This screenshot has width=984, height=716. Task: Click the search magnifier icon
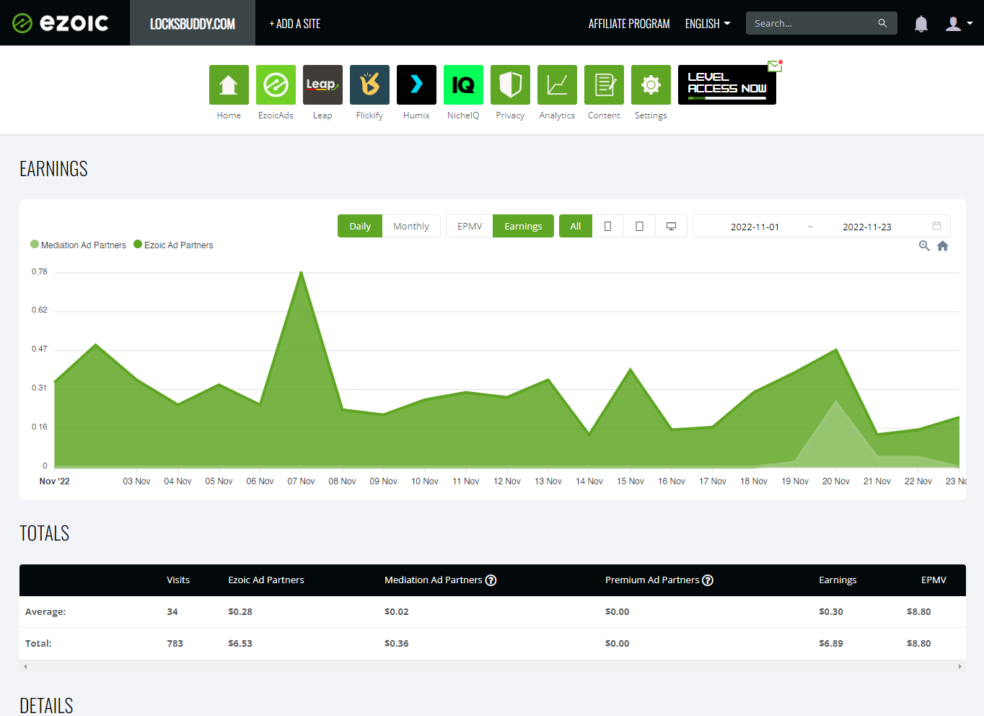pos(882,23)
